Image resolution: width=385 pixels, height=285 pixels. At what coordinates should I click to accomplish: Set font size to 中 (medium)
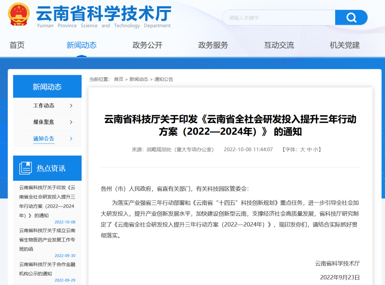pos(309,150)
